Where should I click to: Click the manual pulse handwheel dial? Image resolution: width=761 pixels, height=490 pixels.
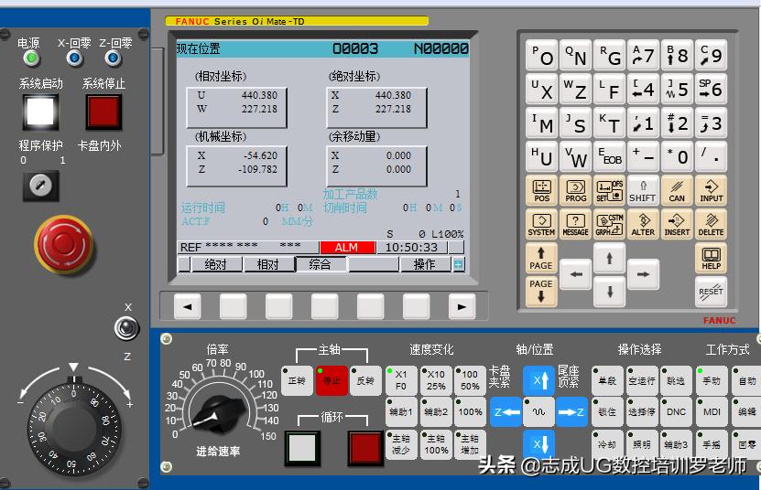pyautogui.click(x=74, y=430)
